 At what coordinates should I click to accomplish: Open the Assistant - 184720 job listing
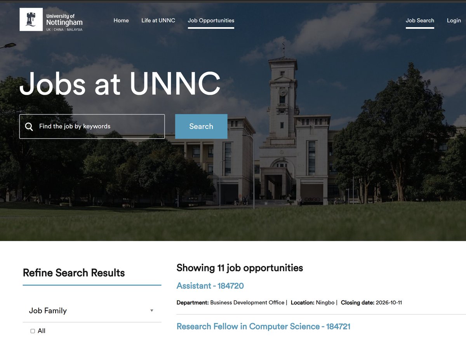(210, 286)
